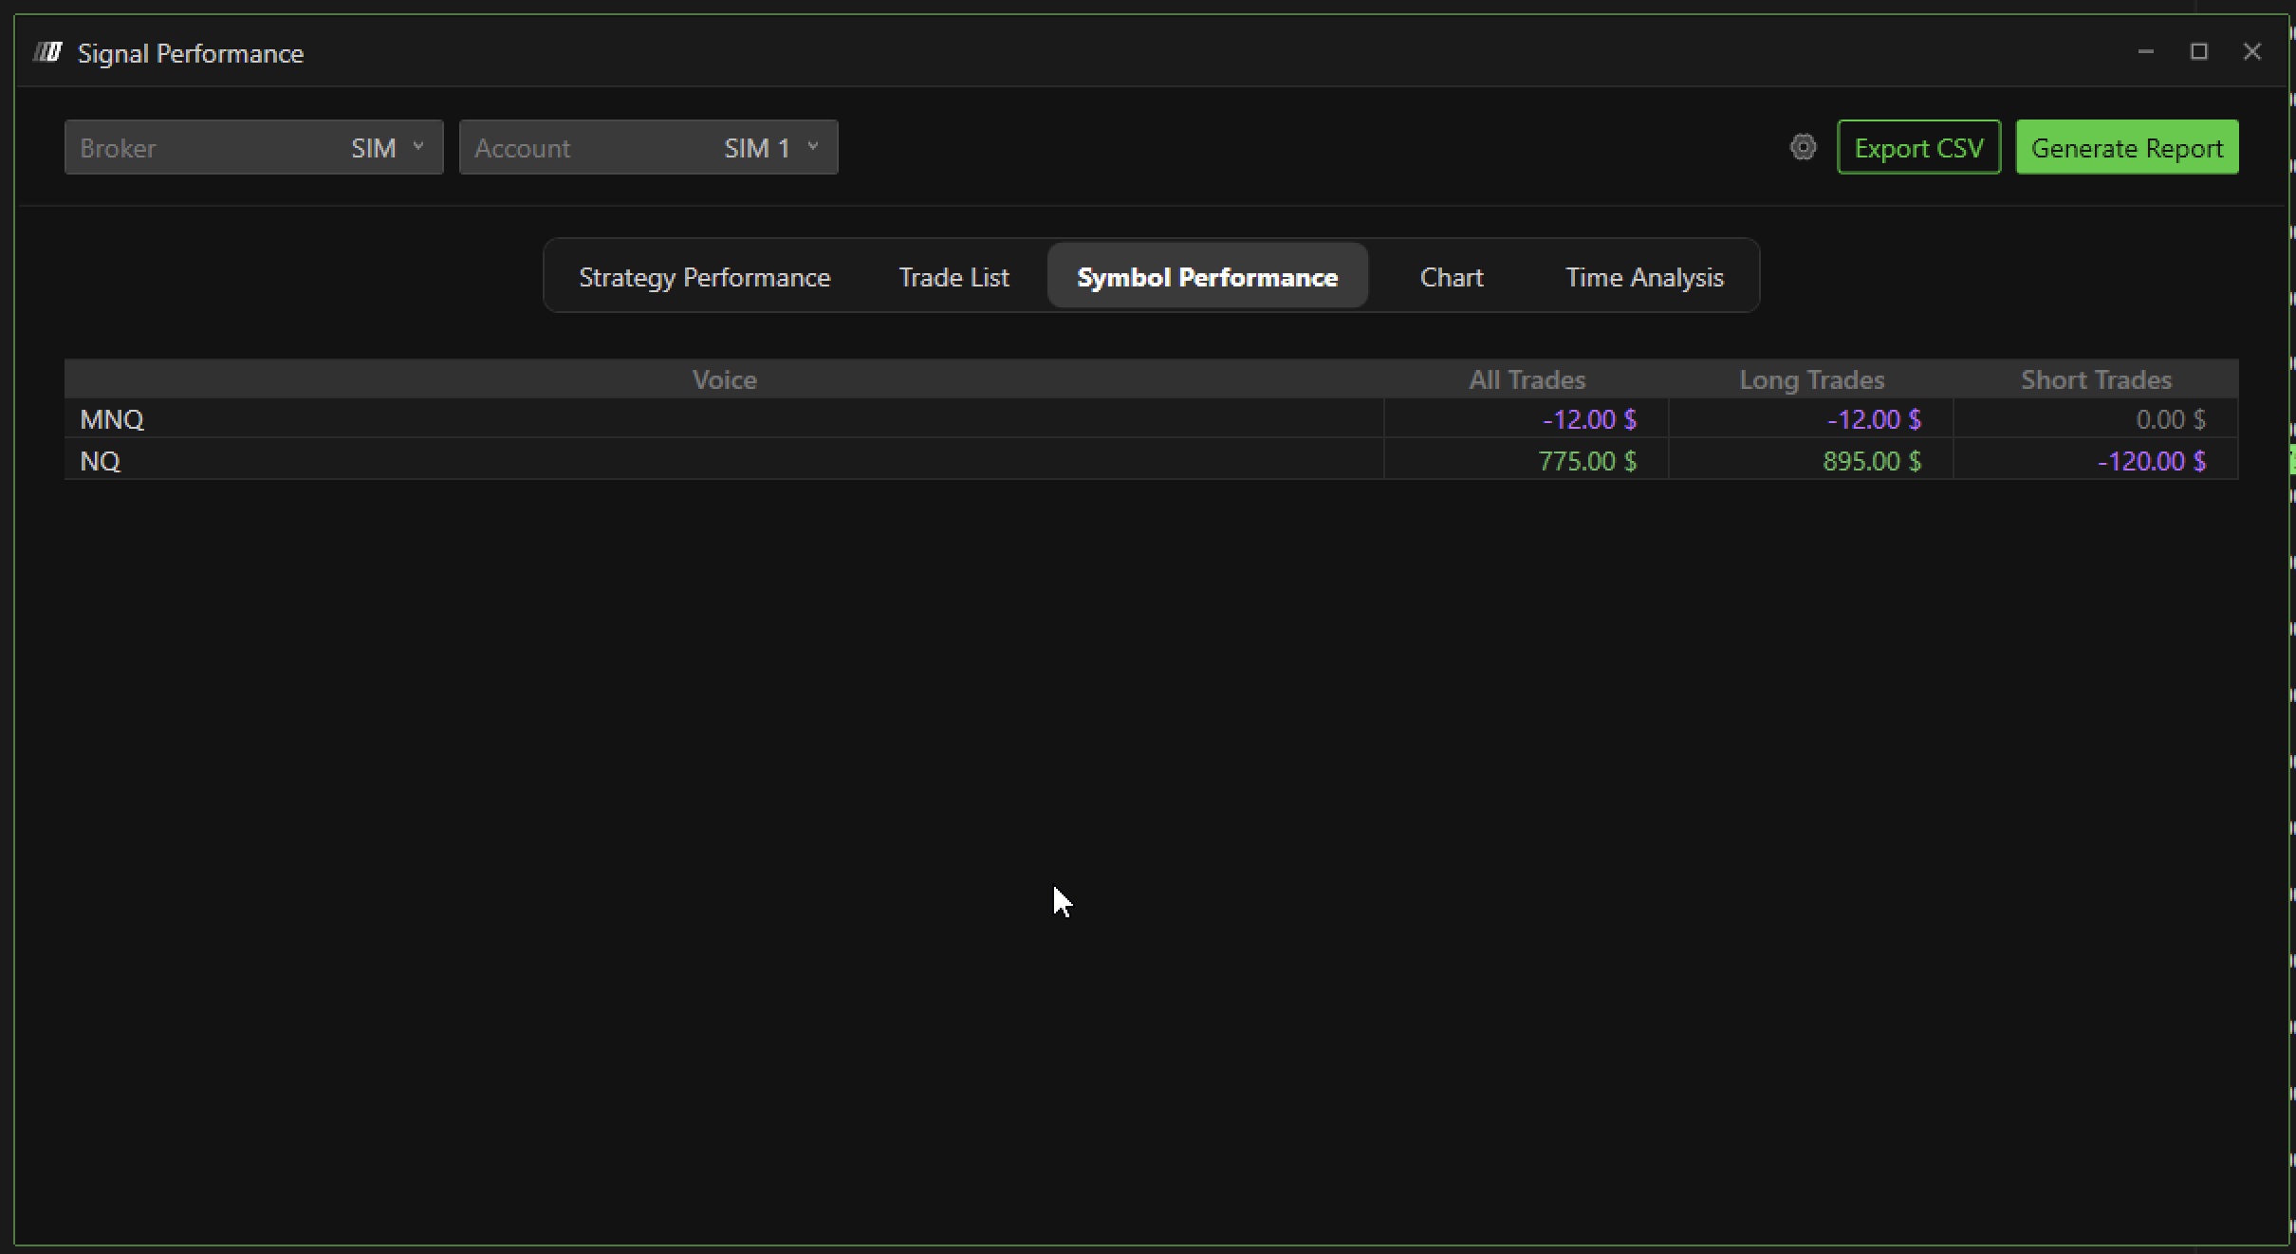Switch to the Strategy Performance tab

[x=704, y=277]
